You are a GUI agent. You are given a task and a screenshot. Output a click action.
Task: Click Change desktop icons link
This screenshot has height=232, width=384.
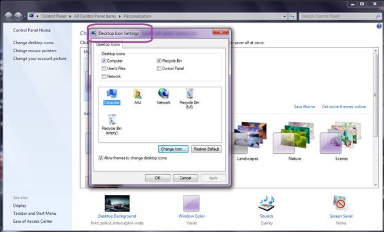pos(33,42)
